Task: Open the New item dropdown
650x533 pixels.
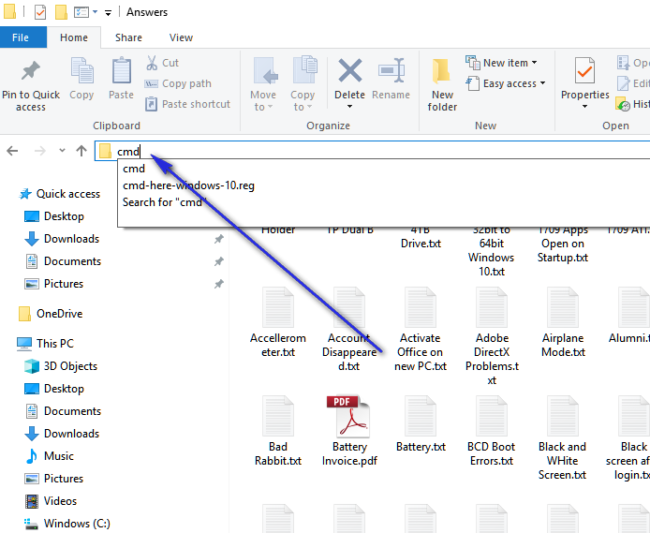Action: [502, 63]
